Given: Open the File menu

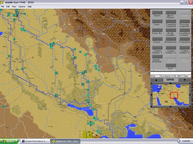Looking at the screenshot, I should 2,7.
